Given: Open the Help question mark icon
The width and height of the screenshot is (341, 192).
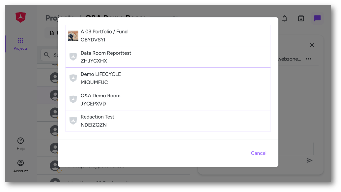Looking at the screenshot, I should click(20, 141).
